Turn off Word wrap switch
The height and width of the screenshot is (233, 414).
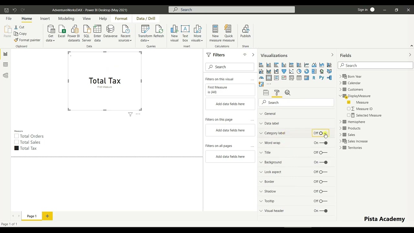[323, 143]
